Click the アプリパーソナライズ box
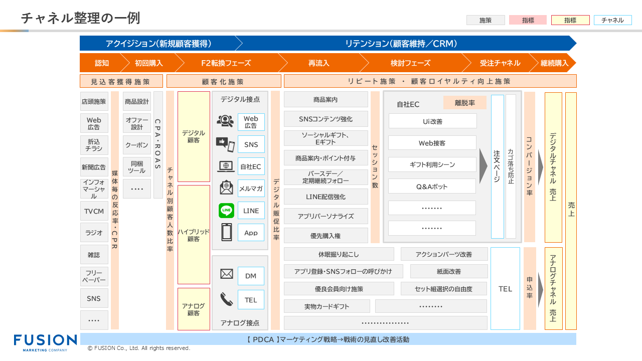Viewport: 642px width, 361px height. pyautogui.click(x=326, y=216)
